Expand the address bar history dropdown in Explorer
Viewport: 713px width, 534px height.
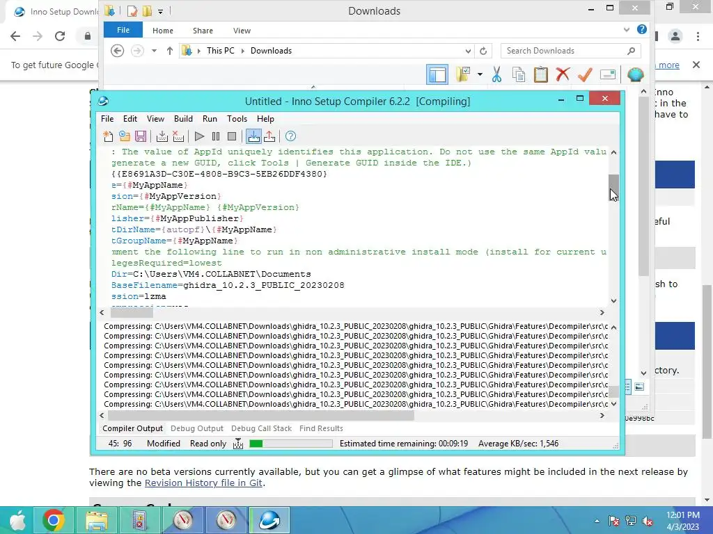click(468, 51)
